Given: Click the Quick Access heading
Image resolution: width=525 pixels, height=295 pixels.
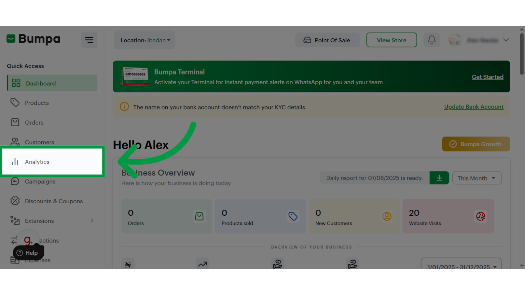Looking at the screenshot, I should (25, 66).
